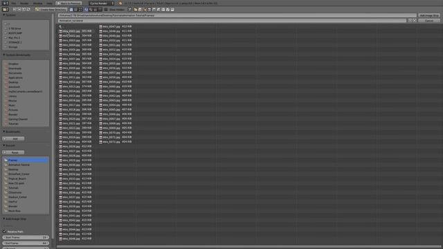Open the Cycles Render engine dropdown
This screenshot has width=443, height=249.
pos(101,3)
